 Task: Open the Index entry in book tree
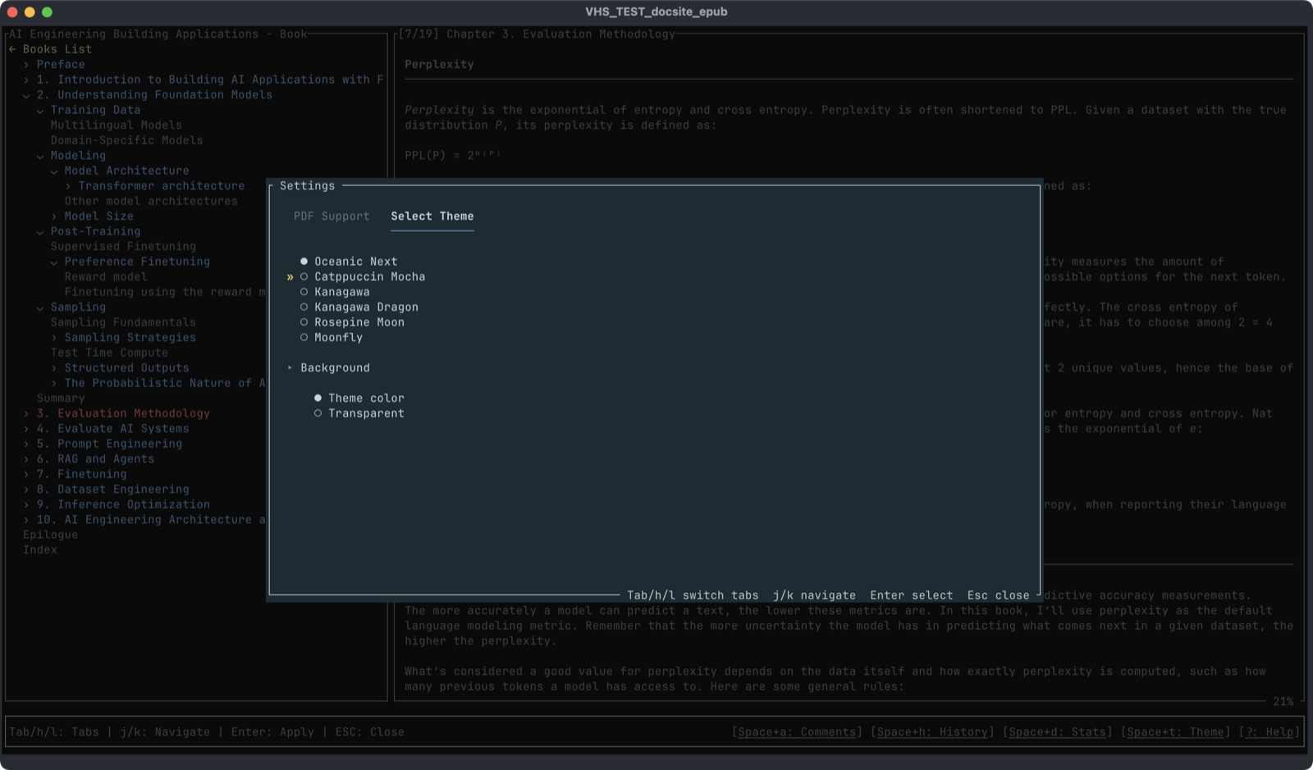coord(40,550)
